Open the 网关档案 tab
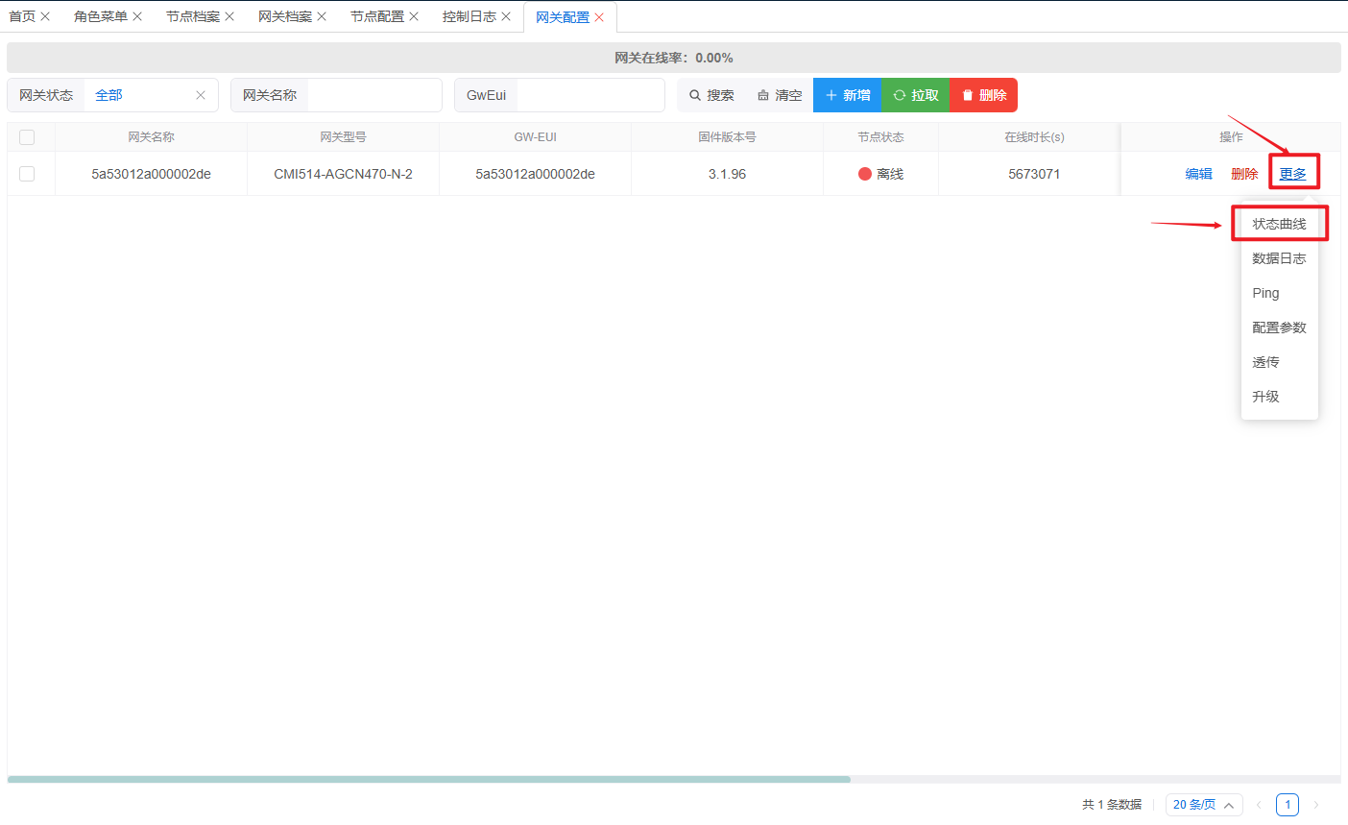Screen dimensions: 1348x825 point(285,16)
